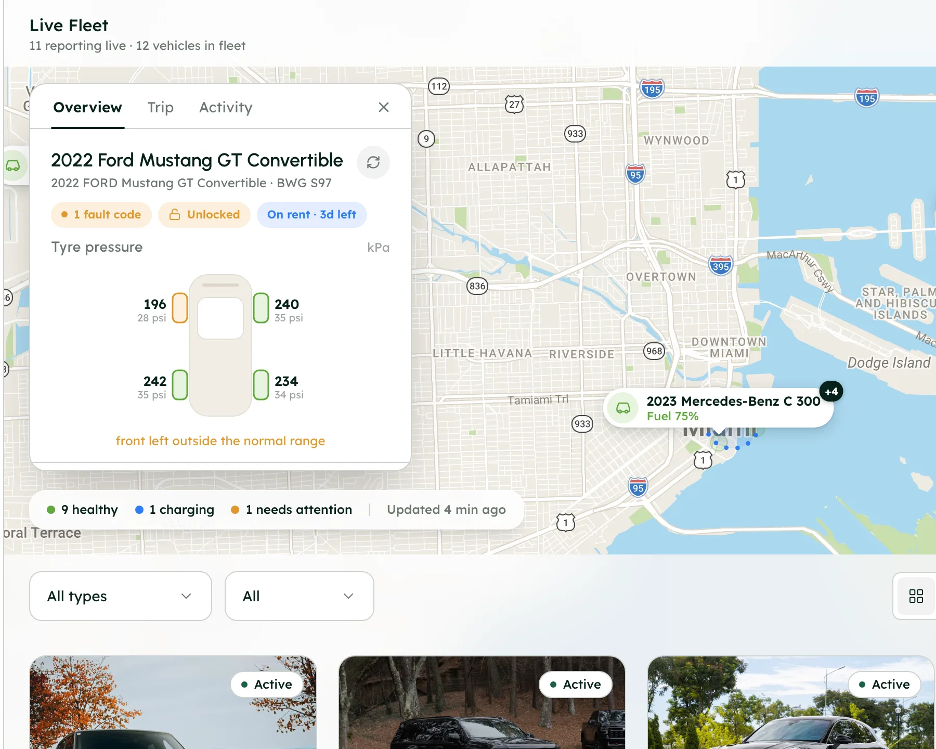Click the BWG S97 plate subtitle
Image resolution: width=936 pixels, height=749 pixels.
coord(304,183)
